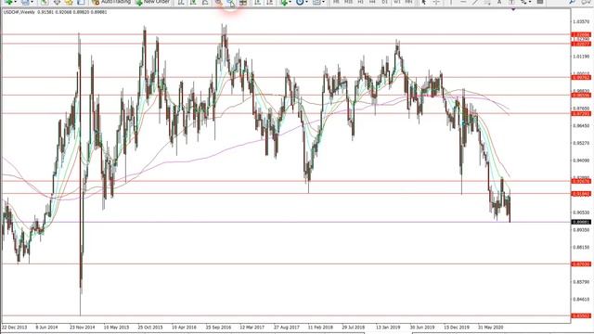Click the 13 Jan 2019 date label

click(388, 328)
